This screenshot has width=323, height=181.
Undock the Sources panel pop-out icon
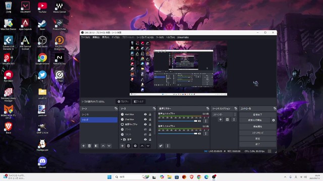pyautogui.click(x=154, y=109)
